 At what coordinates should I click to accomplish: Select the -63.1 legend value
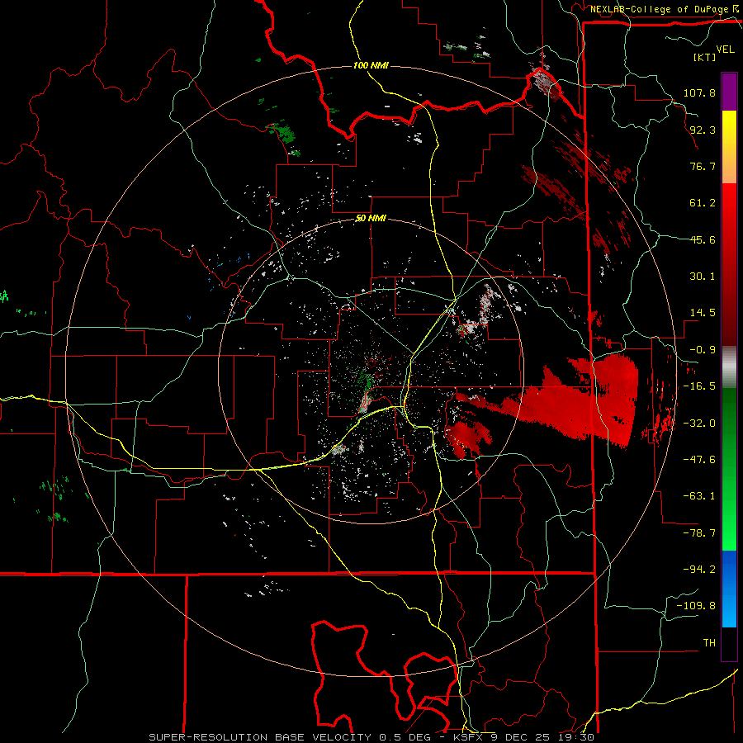click(699, 496)
